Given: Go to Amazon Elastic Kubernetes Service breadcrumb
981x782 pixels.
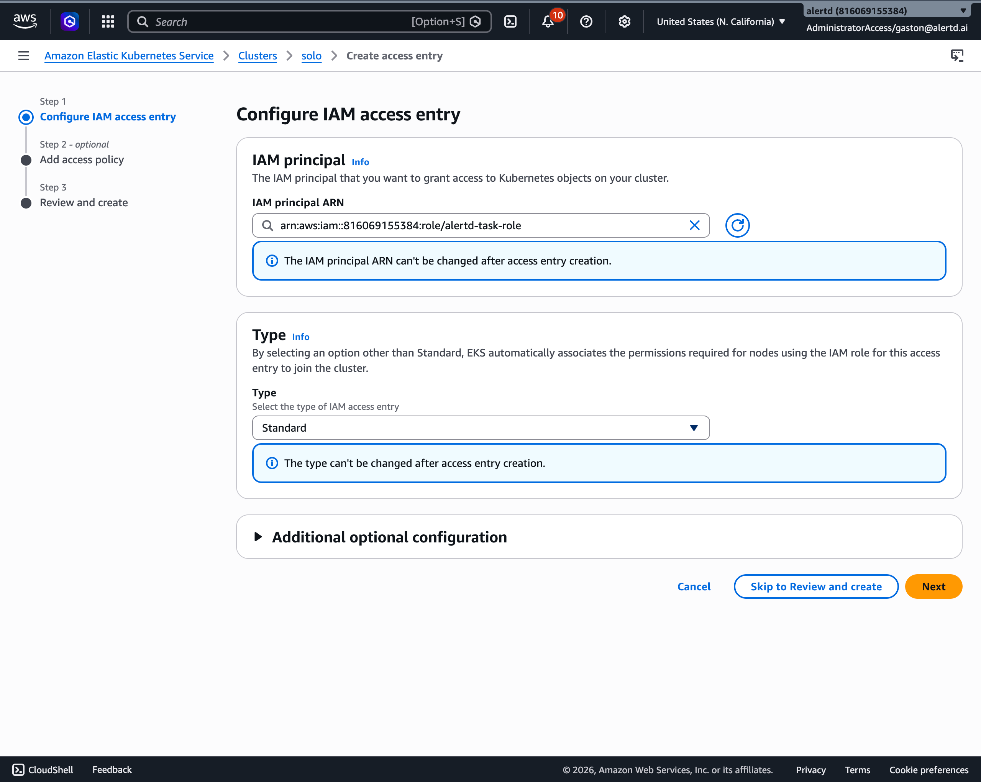Looking at the screenshot, I should pos(129,56).
